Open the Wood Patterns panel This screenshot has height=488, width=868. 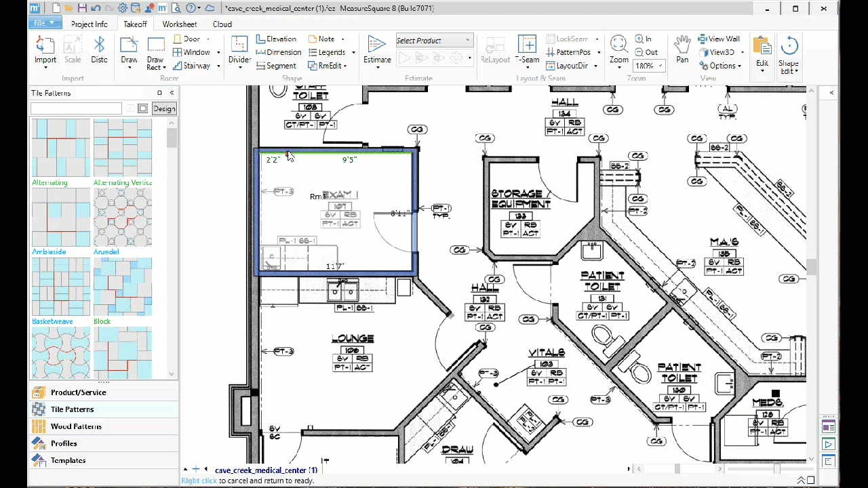pyautogui.click(x=104, y=426)
